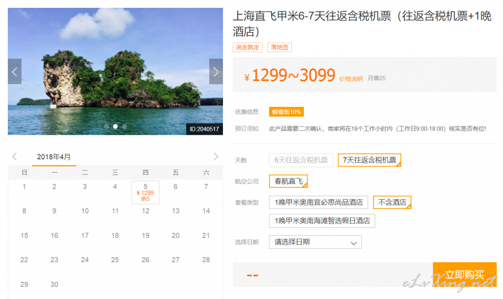Viewport: 503px width, 299px height.
Task: Click the ¥1299~3099 price range
Action: pyautogui.click(x=290, y=75)
